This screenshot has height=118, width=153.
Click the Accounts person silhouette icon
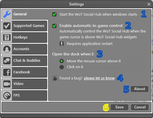coord(7,49)
